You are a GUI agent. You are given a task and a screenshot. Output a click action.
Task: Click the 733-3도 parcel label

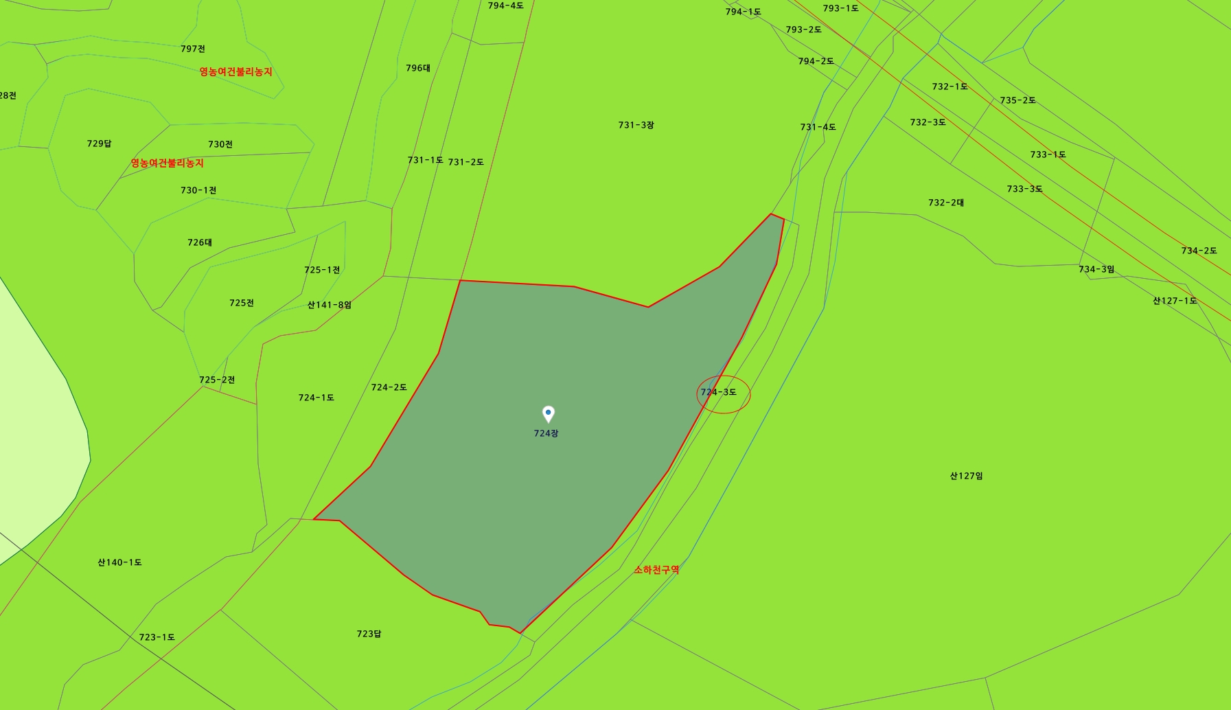point(1025,189)
